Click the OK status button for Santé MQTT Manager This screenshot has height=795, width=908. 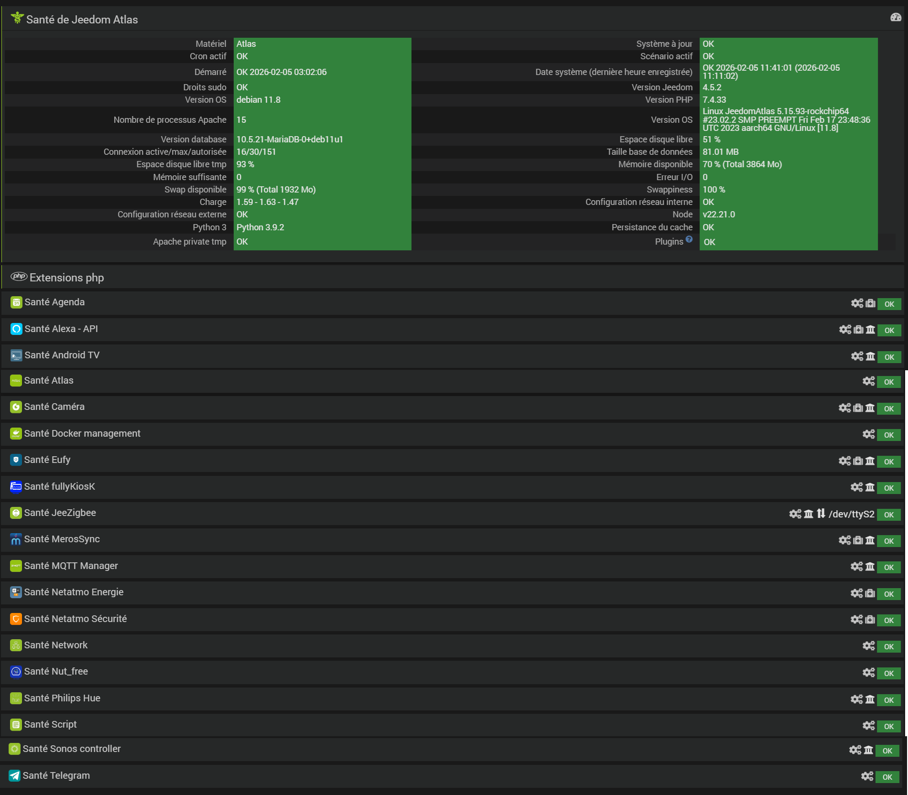tap(888, 567)
